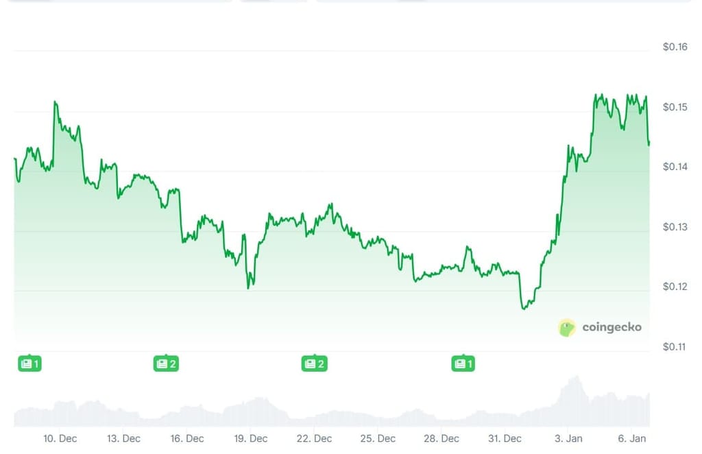This screenshot has width=702, height=454.
Task: Click the $0.14 price axis label
Action: pos(675,167)
